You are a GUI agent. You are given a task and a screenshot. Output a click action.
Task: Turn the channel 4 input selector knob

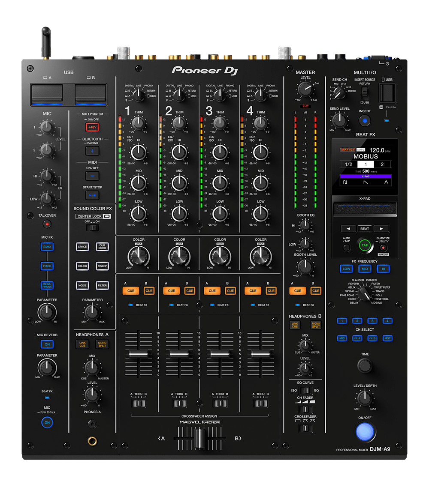(x=261, y=94)
